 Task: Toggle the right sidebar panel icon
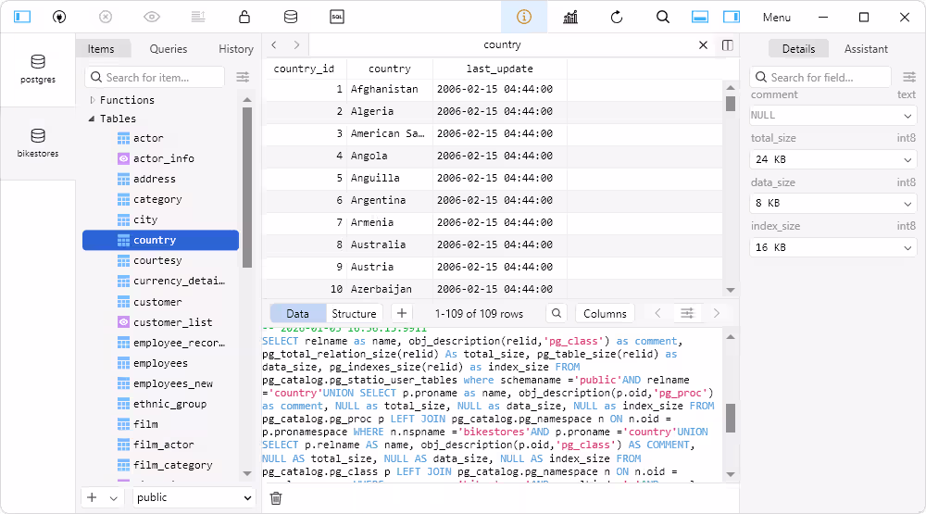732,17
